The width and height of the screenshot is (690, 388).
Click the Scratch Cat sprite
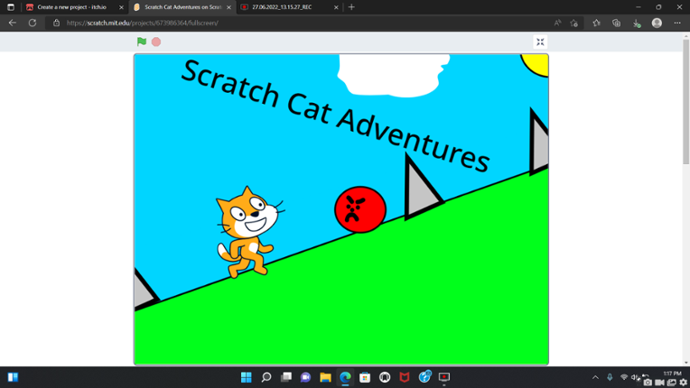point(249,233)
